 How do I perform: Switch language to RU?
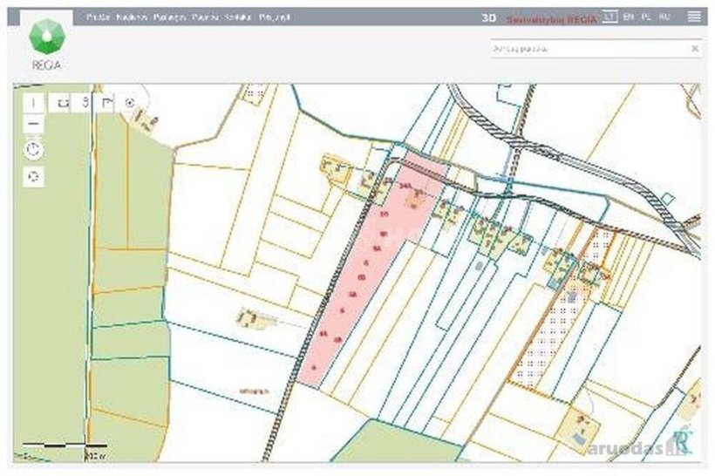664,17
